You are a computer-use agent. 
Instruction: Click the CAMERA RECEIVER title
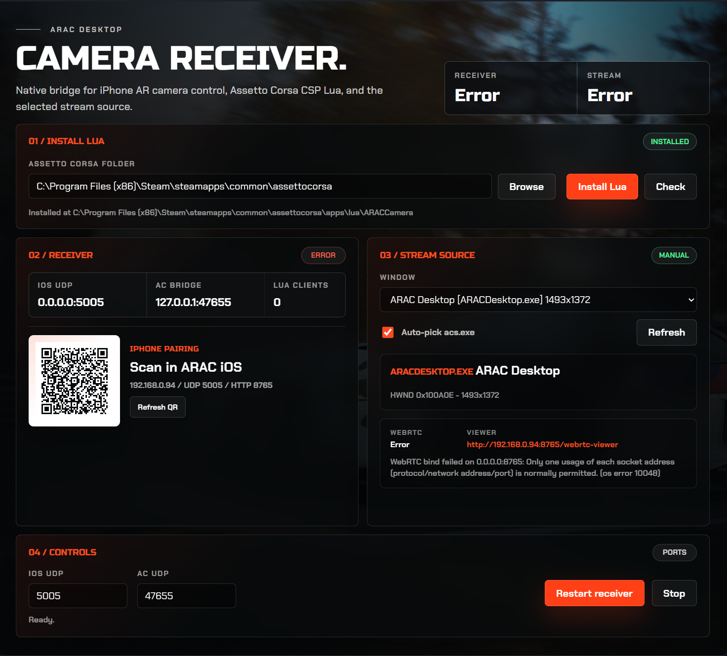(181, 58)
